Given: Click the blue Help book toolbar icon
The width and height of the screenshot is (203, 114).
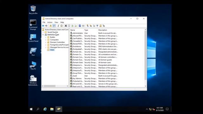Looking at the screenshot, I should [80, 26].
